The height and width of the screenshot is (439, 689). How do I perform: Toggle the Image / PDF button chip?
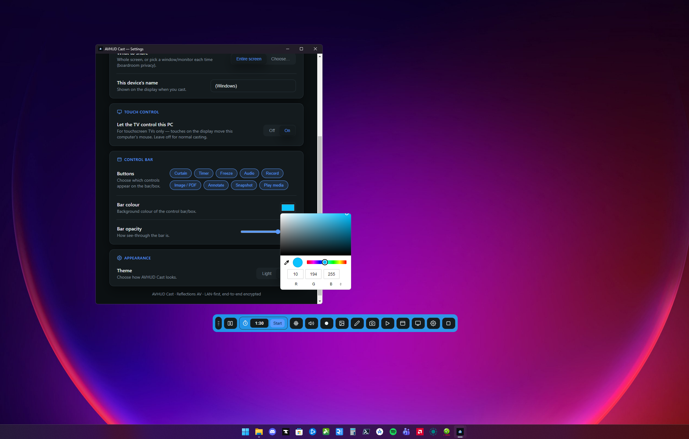(x=185, y=185)
